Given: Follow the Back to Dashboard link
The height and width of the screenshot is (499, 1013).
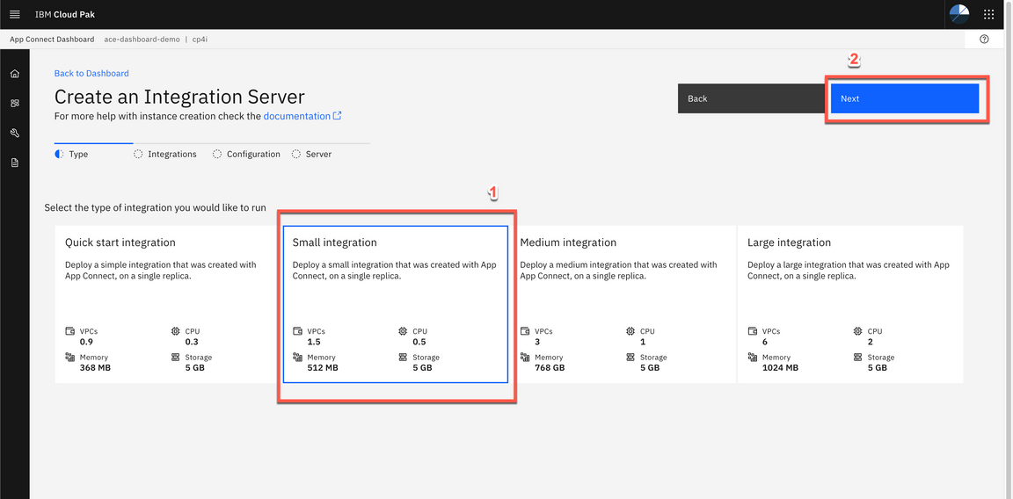Looking at the screenshot, I should tap(91, 74).
